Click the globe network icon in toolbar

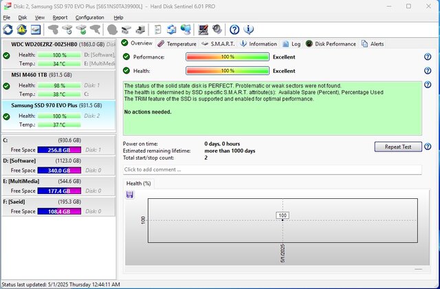pos(186,30)
